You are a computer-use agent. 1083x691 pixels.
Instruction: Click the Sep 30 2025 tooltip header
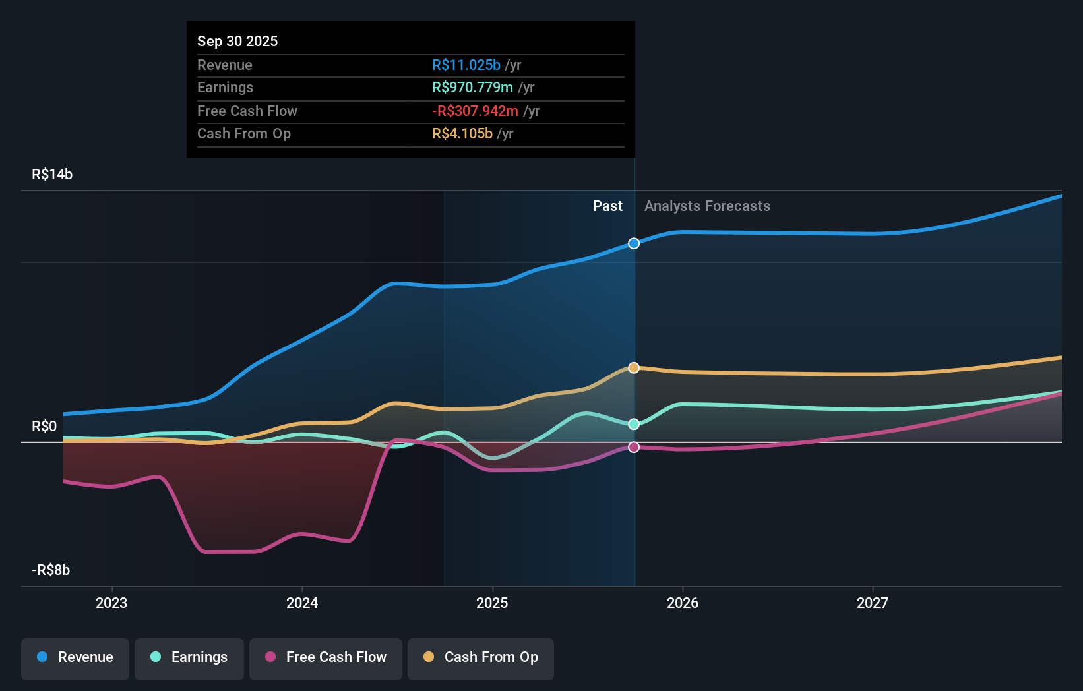tap(237, 41)
